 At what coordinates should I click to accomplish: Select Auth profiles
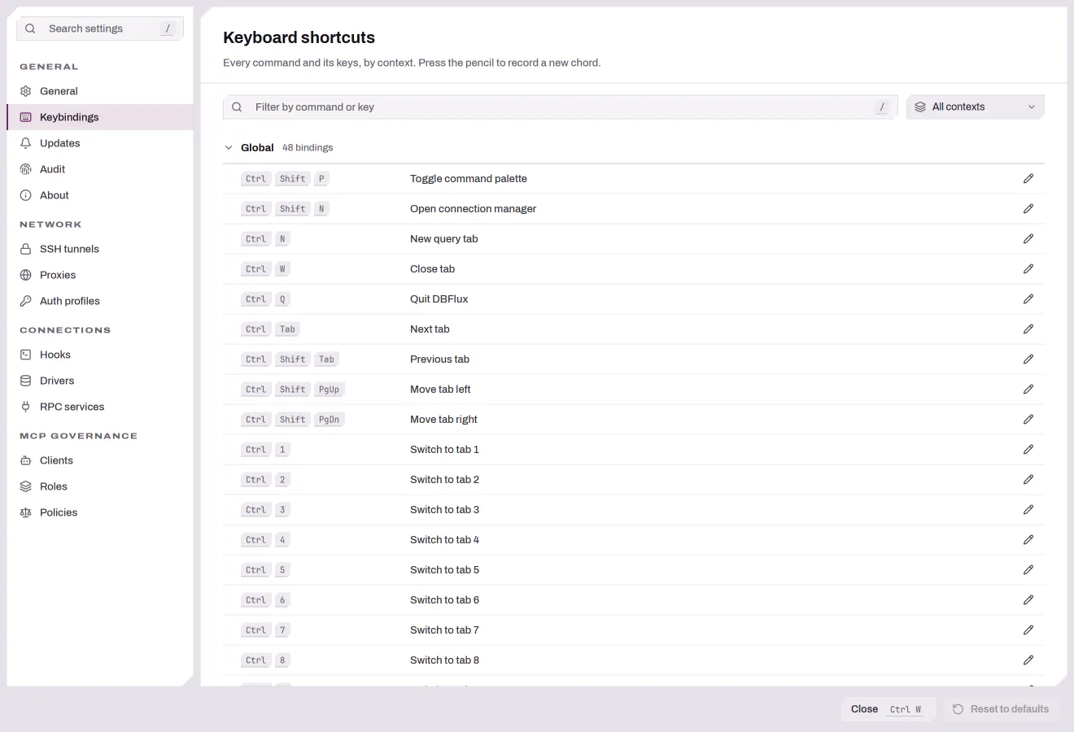[100, 301]
